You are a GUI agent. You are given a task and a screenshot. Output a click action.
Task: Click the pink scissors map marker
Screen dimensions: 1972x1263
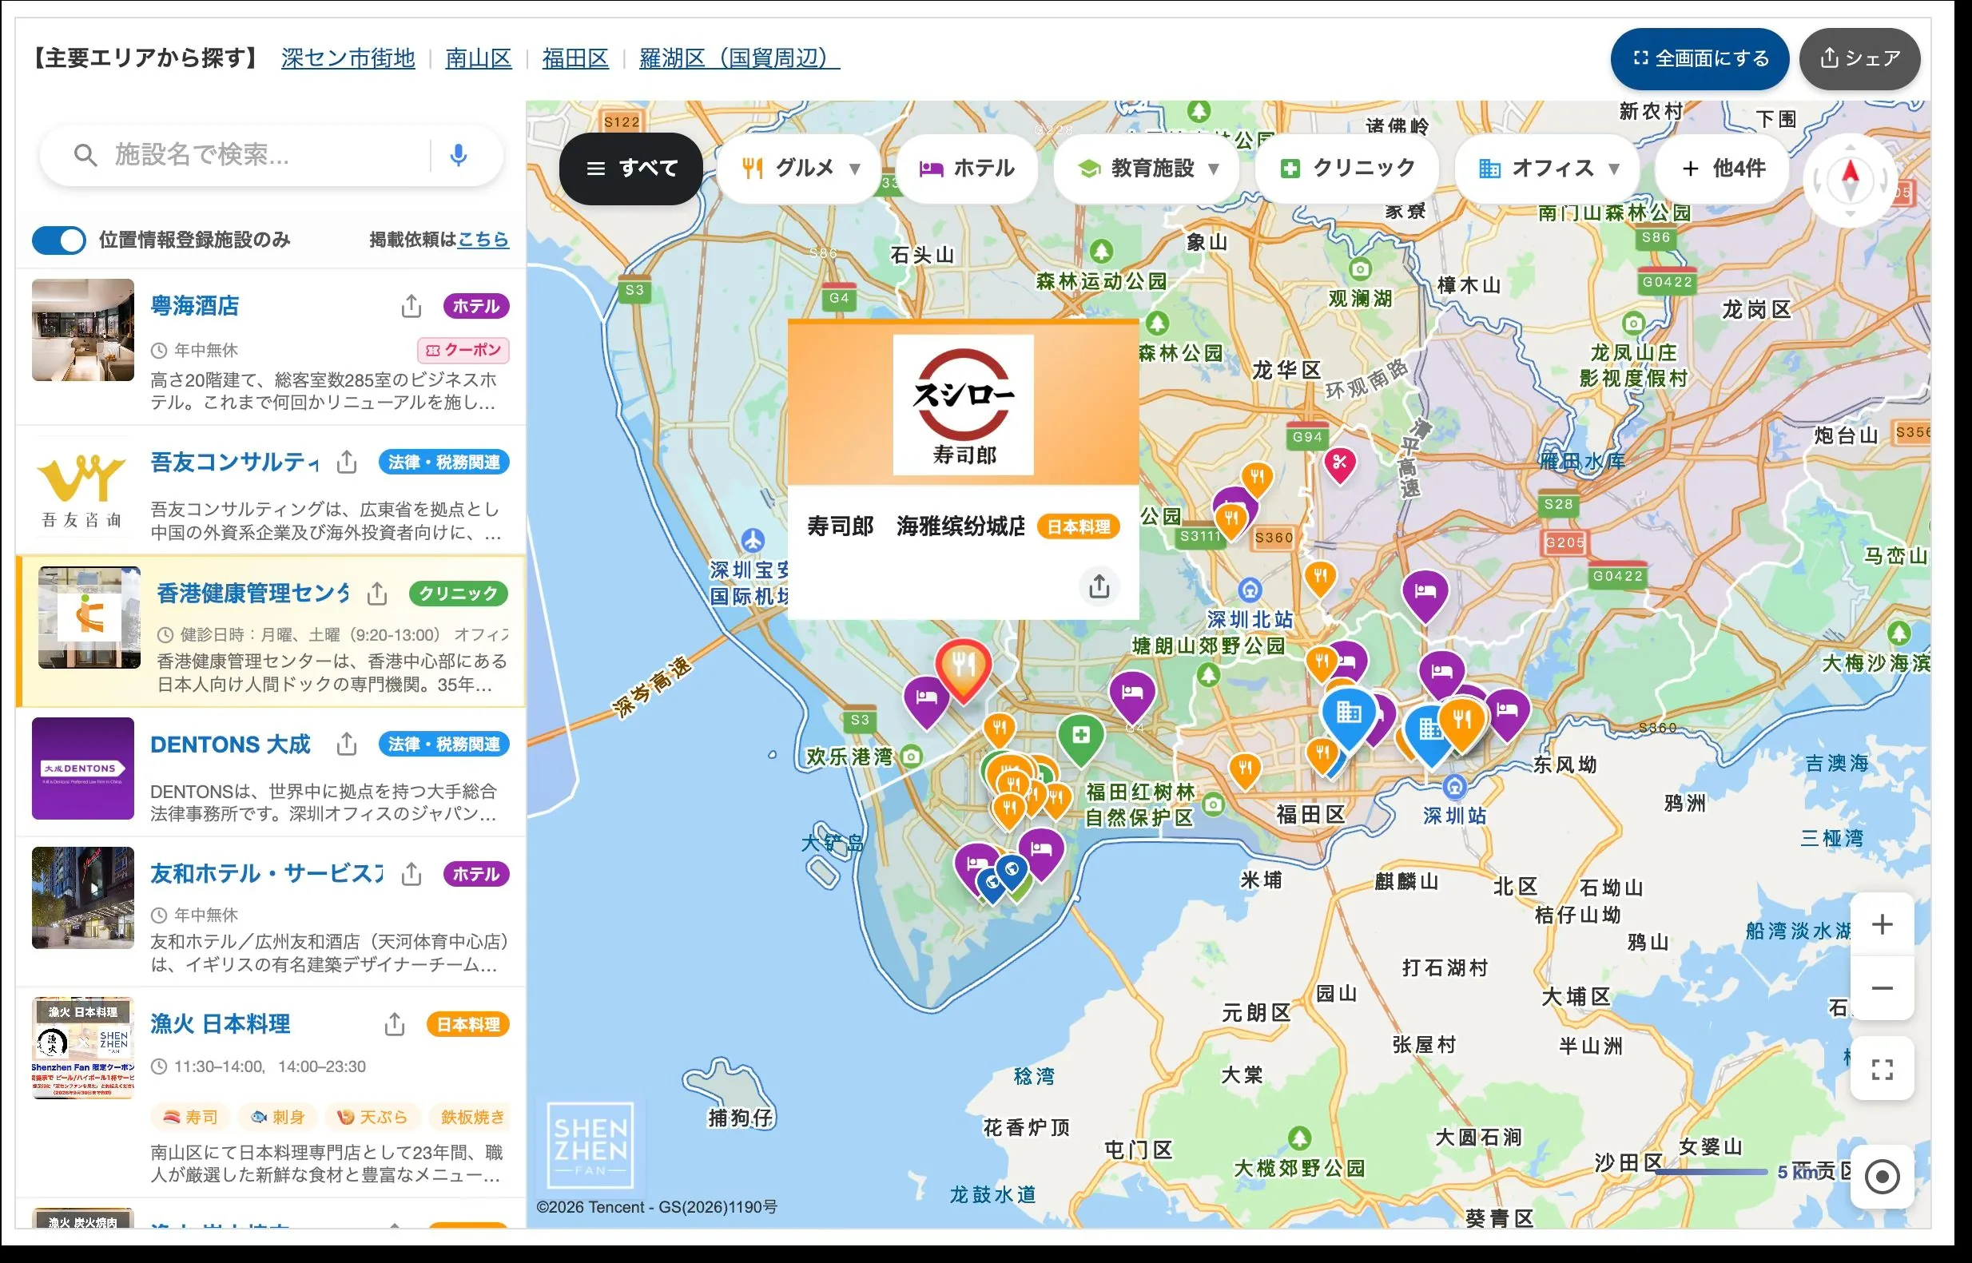(x=1339, y=465)
